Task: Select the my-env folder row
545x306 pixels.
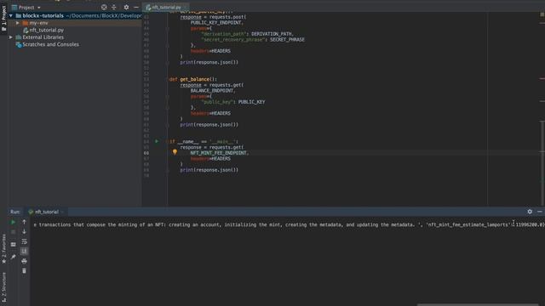Action: click(75, 23)
